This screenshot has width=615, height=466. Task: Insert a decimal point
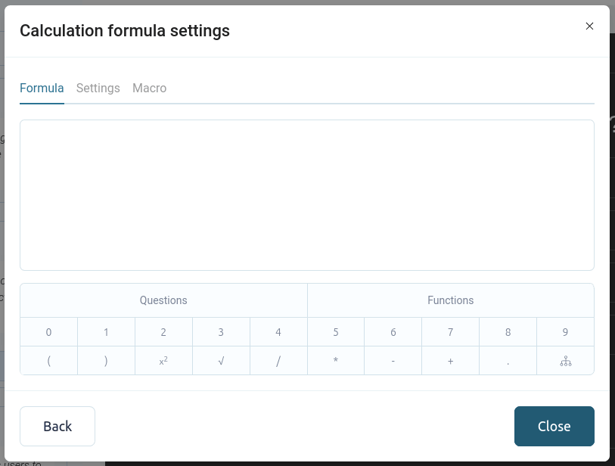pos(508,361)
